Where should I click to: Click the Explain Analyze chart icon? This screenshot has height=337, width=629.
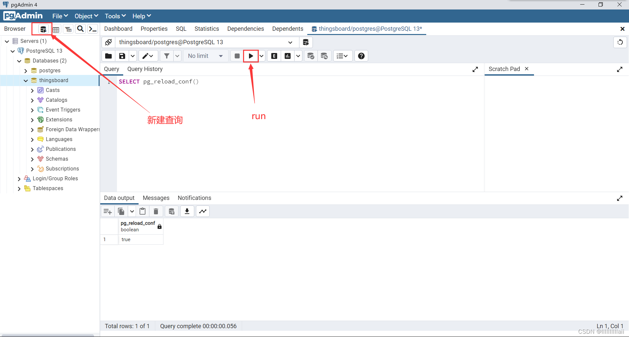point(288,56)
